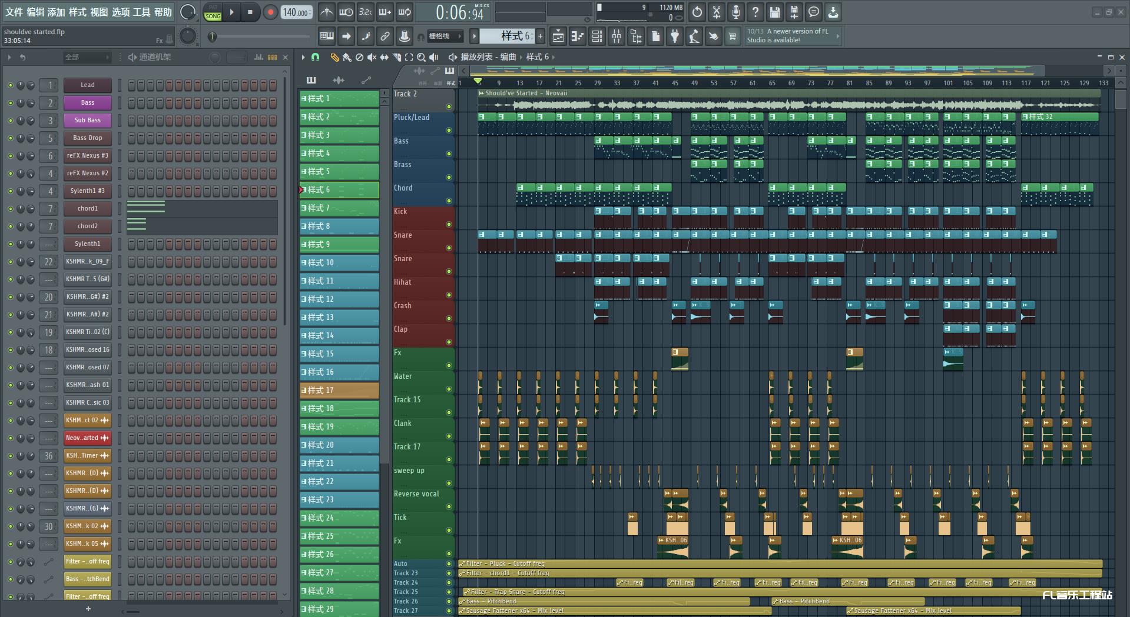Select 样式 17 in the pattern picker
1130x617 pixels.
point(339,391)
